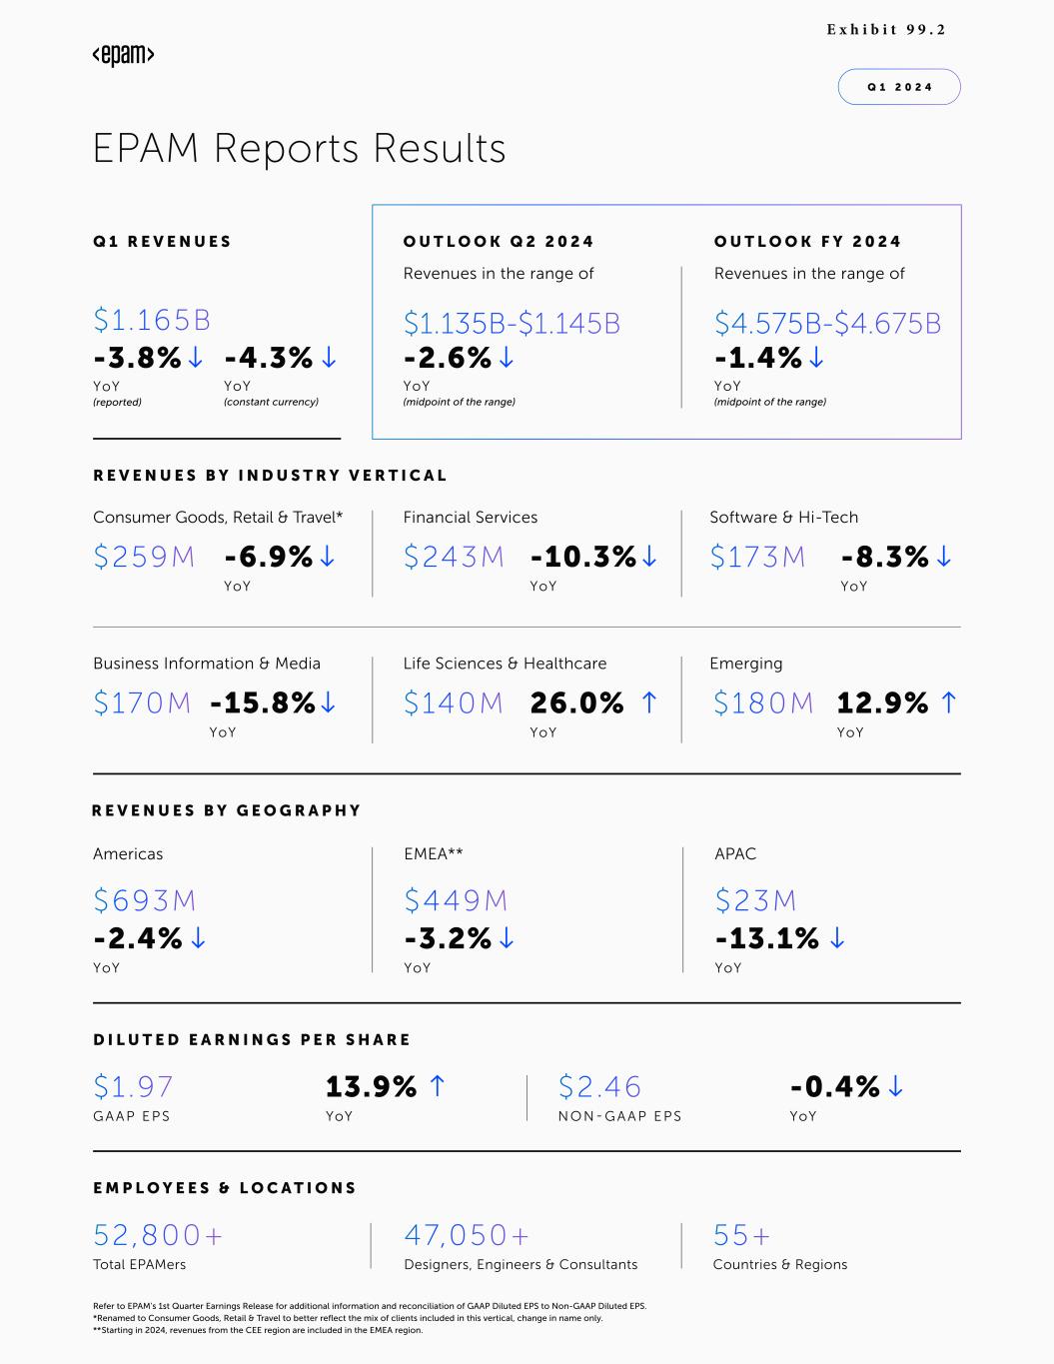Click the down arrow next to Financial Services -10.3%

(x=649, y=557)
